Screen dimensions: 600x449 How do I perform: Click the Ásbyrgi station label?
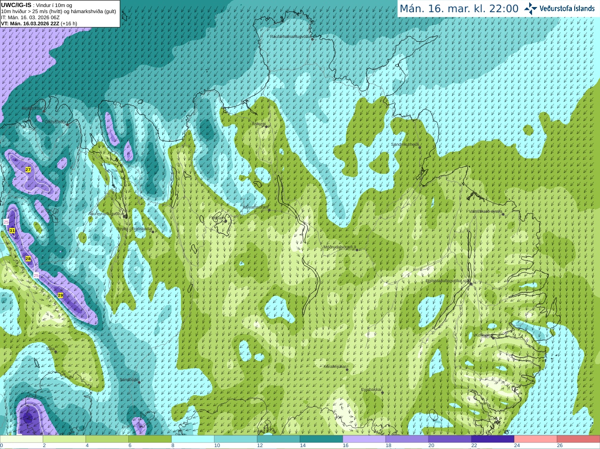[258, 124]
